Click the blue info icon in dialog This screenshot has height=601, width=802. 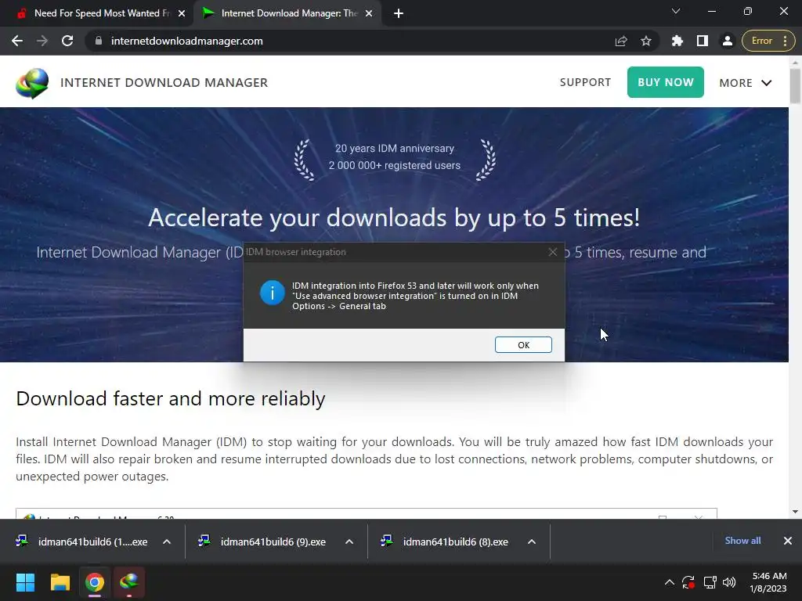[x=272, y=293]
